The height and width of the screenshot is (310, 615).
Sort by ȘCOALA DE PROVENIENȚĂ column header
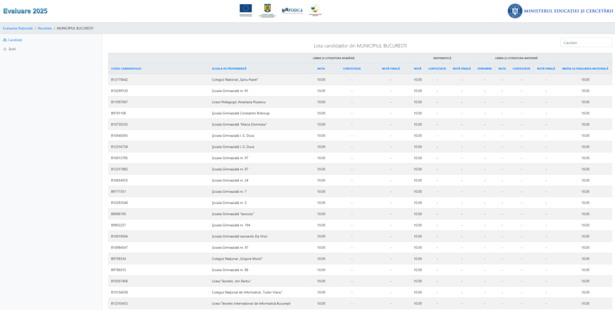click(x=229, y=68)
